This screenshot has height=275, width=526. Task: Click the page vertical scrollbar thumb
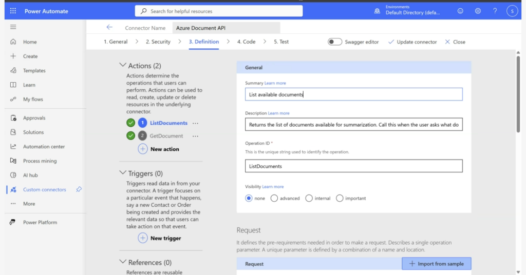point(518,94)
